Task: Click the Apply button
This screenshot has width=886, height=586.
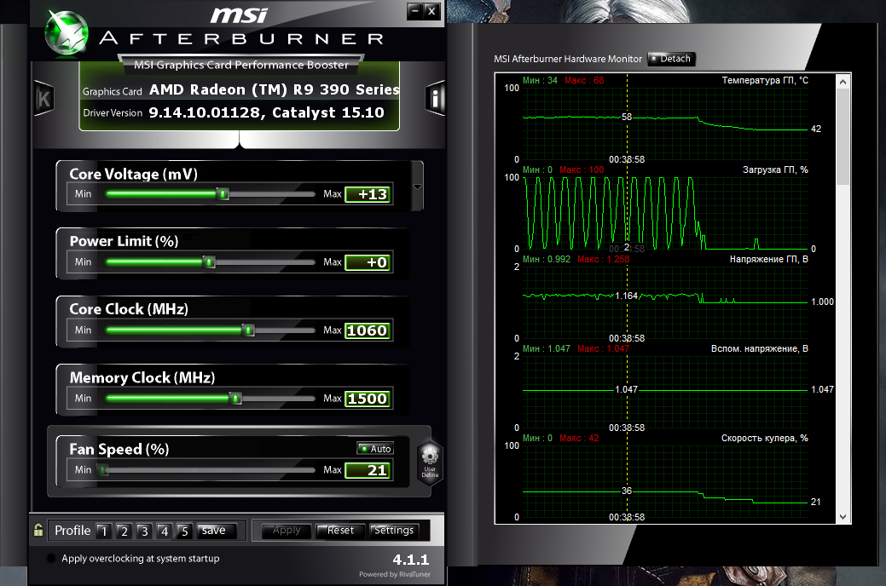Action: pos(287,530)
